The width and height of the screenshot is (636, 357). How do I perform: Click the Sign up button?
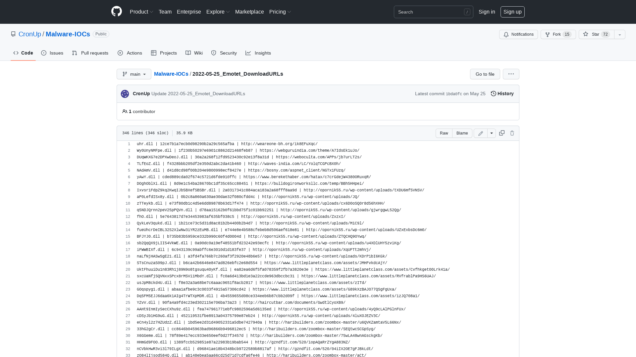(x=512, y=12)
